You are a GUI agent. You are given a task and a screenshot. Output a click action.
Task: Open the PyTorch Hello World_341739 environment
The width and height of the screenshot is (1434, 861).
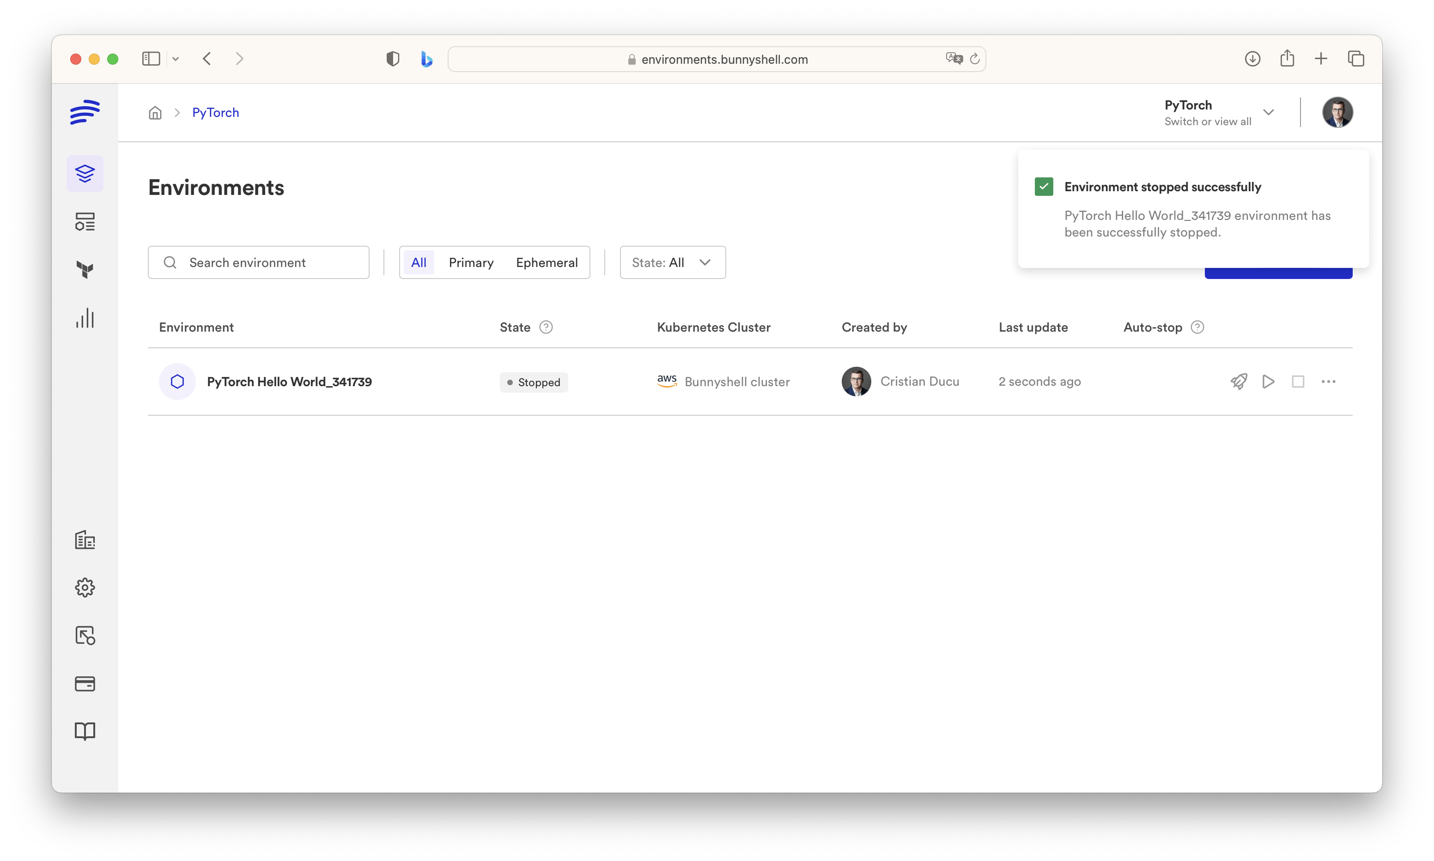point(289,382)
